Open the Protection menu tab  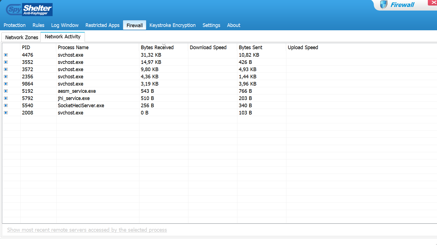point(14,25)
